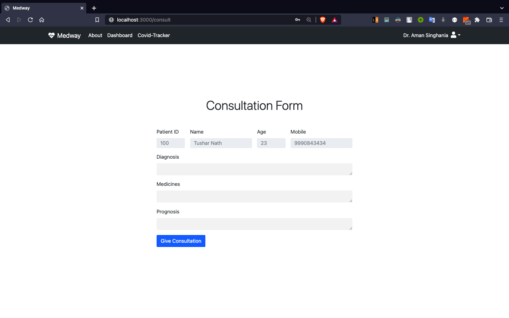
Task: Click the zoom magnifier icon in address bar
Action: coord(309,20)
